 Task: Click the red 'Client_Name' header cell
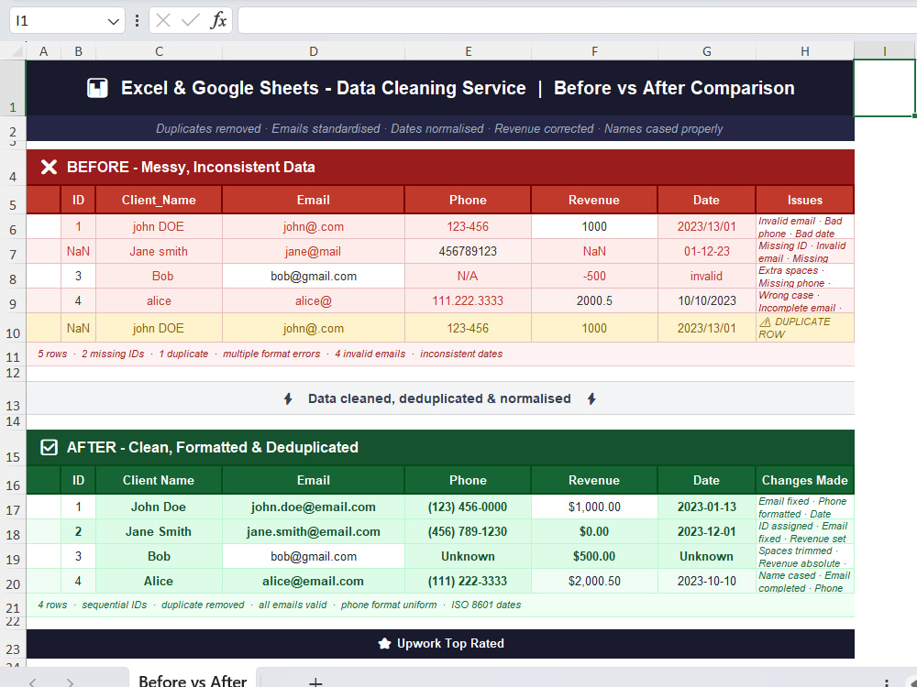[159, 200]
